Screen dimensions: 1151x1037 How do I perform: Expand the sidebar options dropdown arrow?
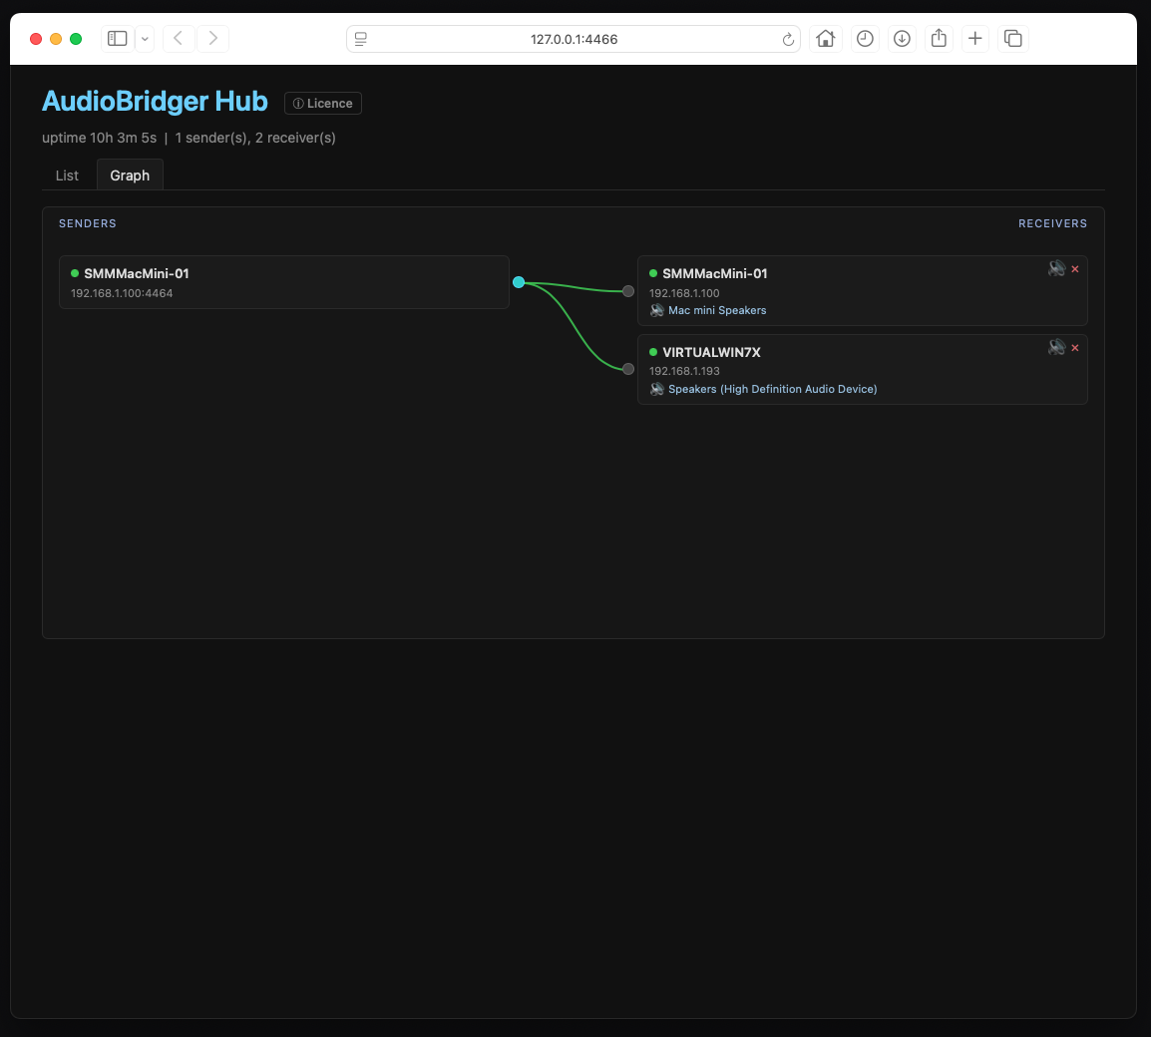tap(145, 38)
